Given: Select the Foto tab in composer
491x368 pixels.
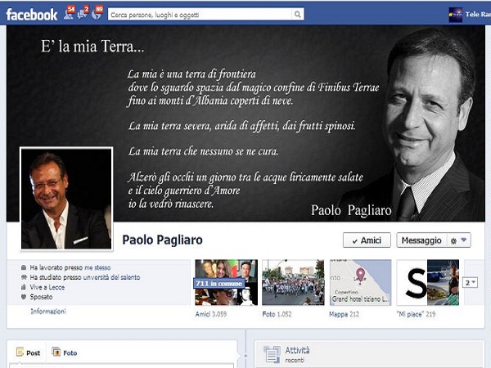Looking at the screenshot, I should point(65,352).
